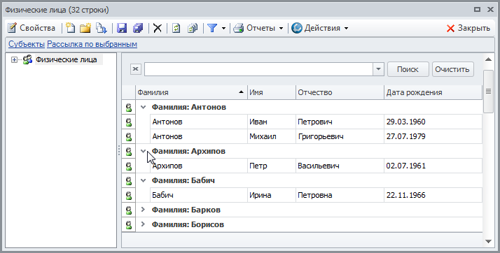Expand the Физические лица tree node

pos(14,59)
